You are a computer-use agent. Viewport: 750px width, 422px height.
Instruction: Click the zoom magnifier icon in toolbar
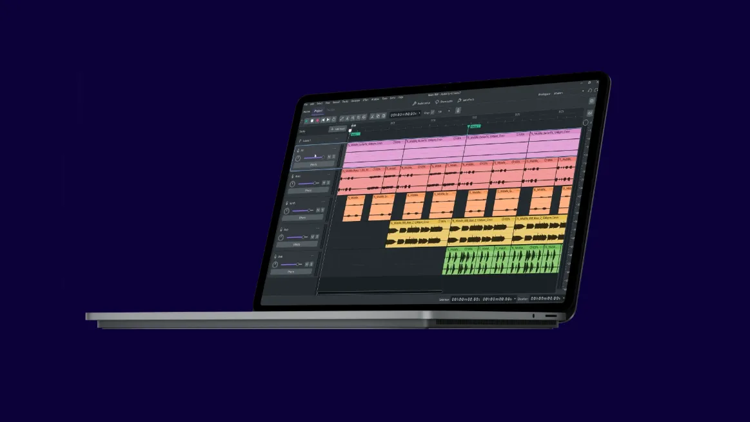point(353,117)
